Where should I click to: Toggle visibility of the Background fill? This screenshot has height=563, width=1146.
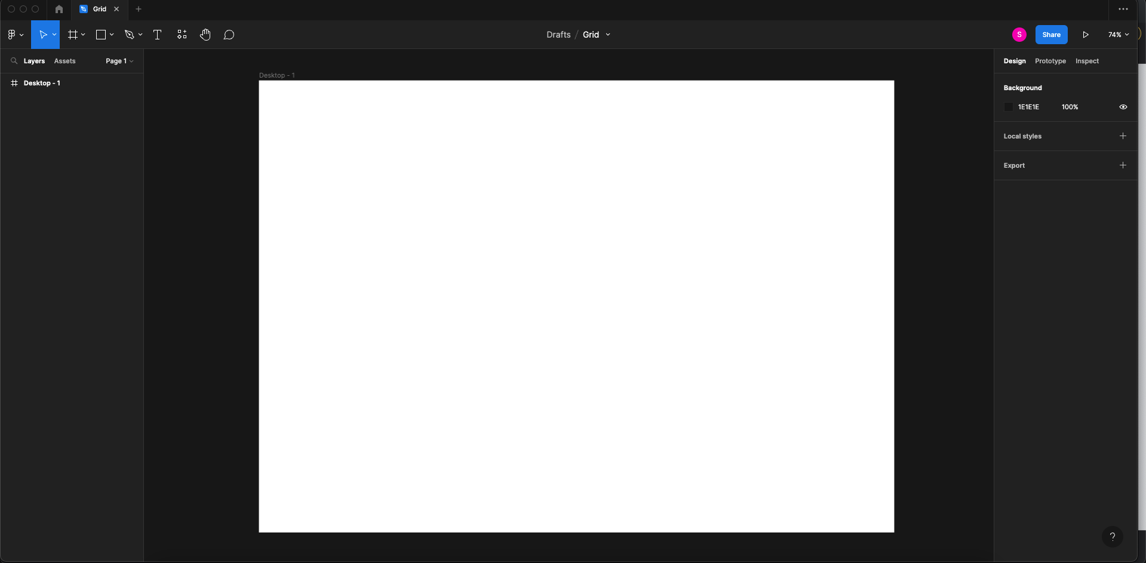pyautogui.click(x=1123, y=107)
